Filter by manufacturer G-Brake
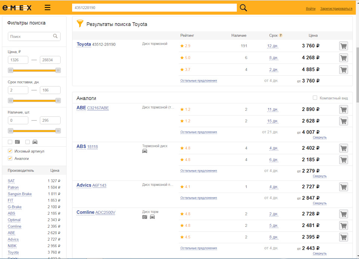The image size is (359, 259). pyautogui.click(x=15, y=207)
